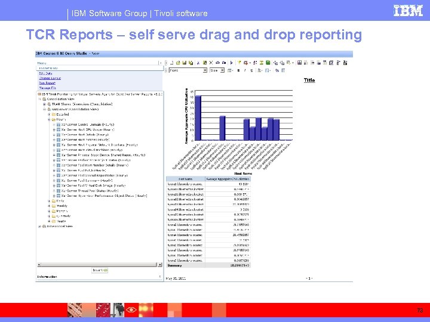Image resolution: width=430 pixels, height=322 pixels.
Task: Click the Run report play icon
Action: click(232, 63)
